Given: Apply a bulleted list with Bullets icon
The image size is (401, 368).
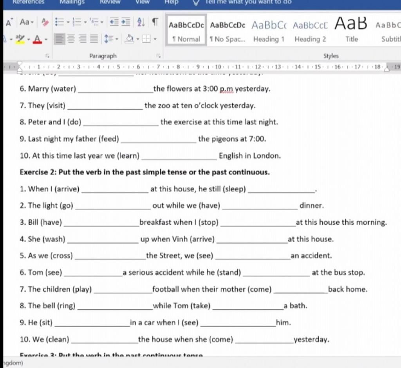Looking at the screenshot, I should (x=60, y=22).
